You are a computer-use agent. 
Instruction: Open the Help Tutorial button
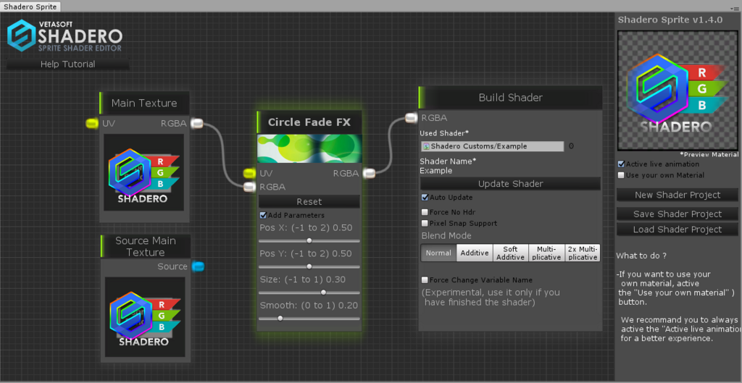67,64
